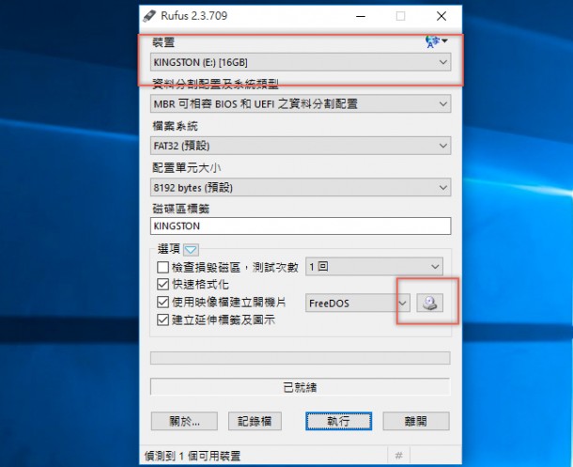Click the hash (#) icon in status bar
Screen dimensions: 573x467
coord(398,456)
